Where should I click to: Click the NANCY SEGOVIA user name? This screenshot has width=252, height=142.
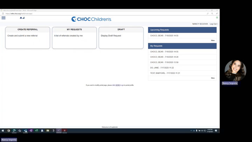coord(200,24)
